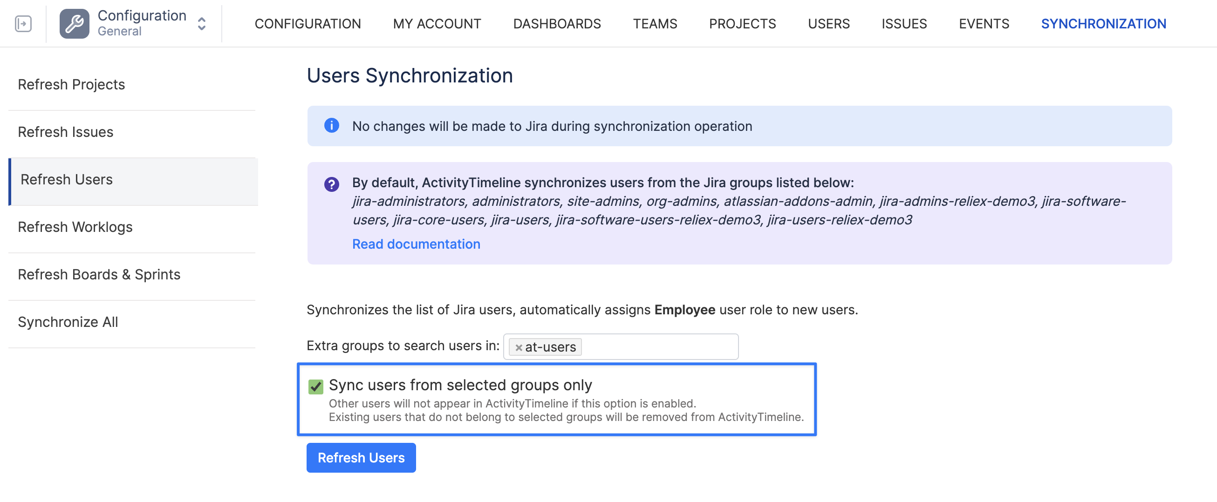Navigate to the Events tab

984,24
